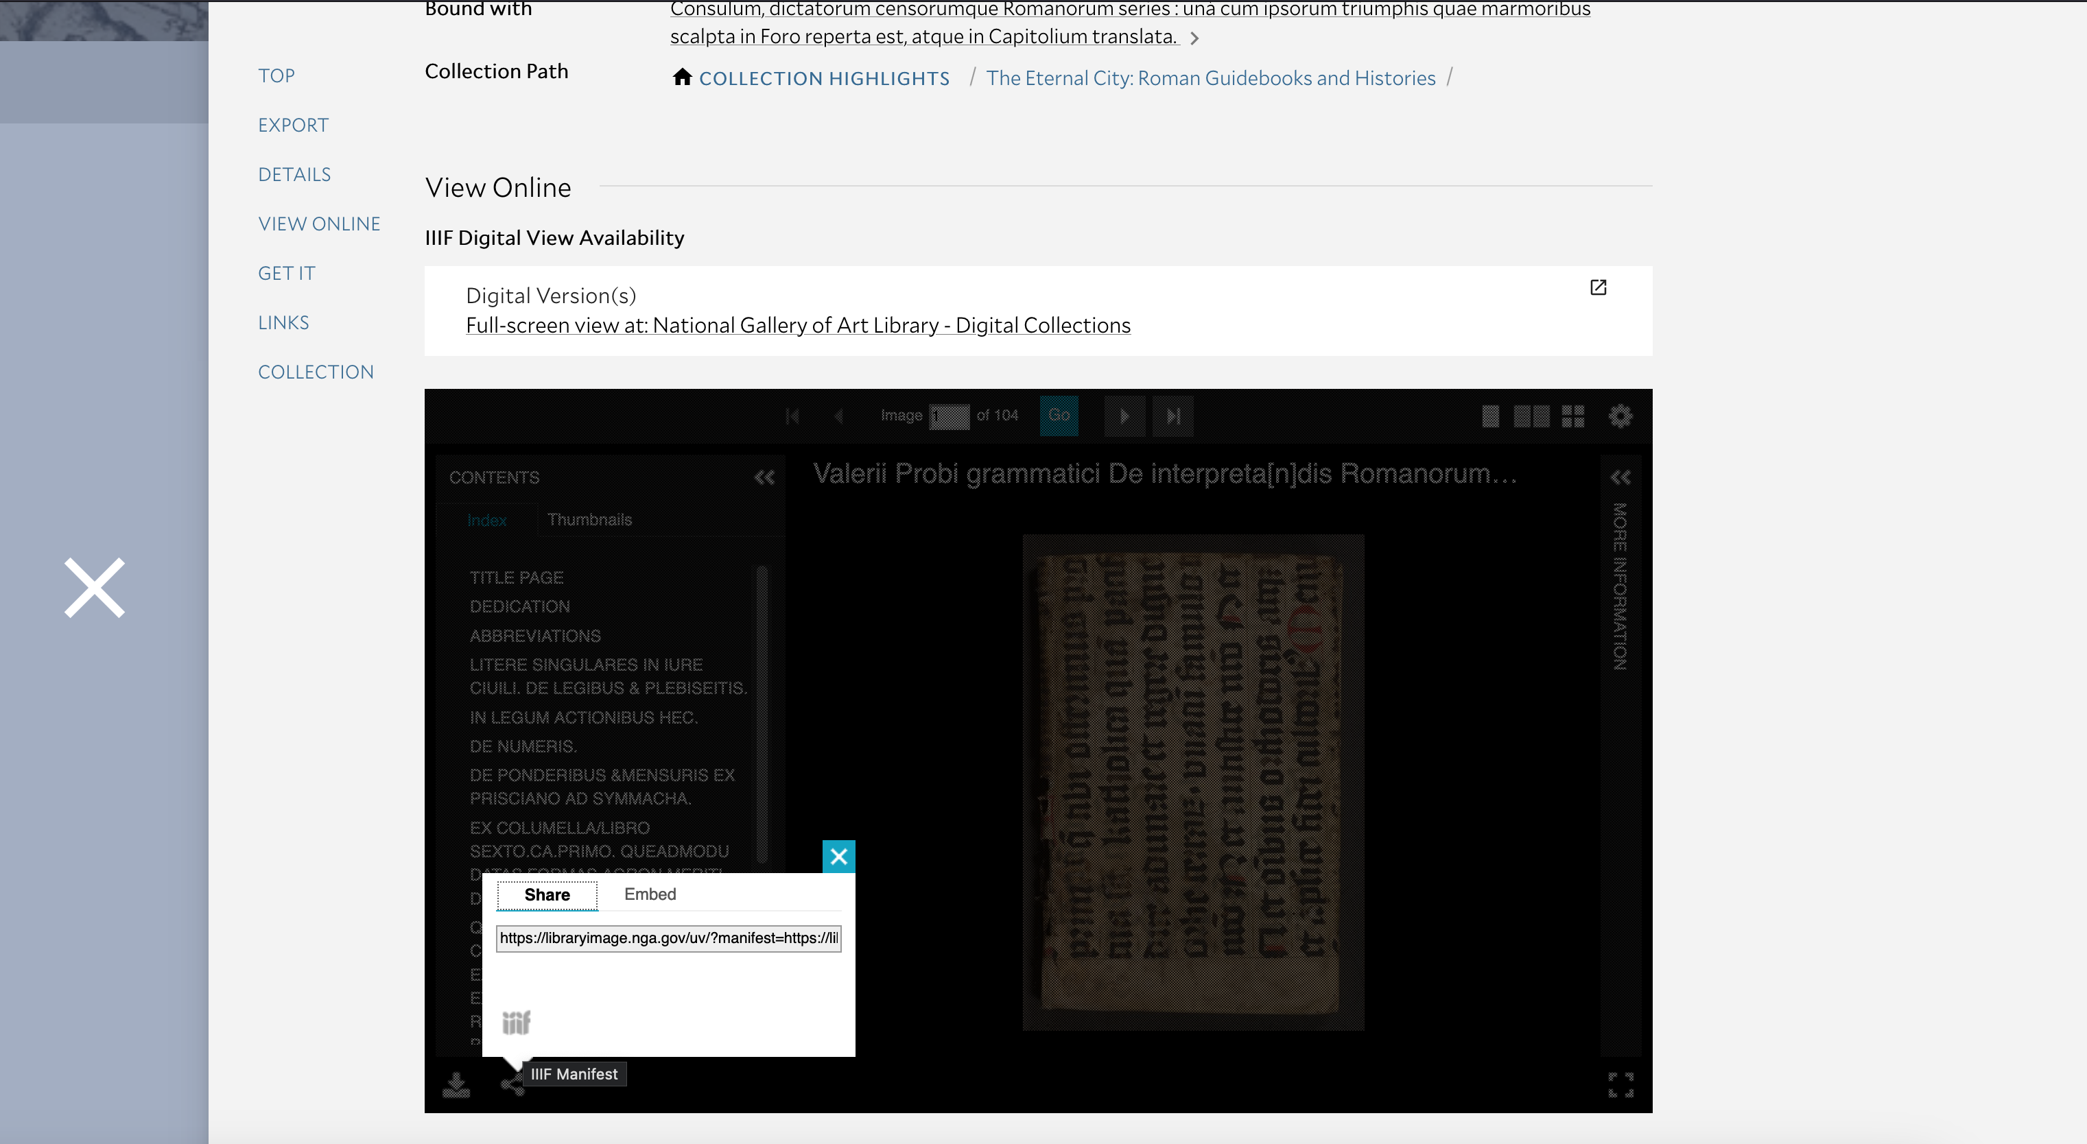
Task: Click the Go button in the viewer
Action: pos(1059,416)
